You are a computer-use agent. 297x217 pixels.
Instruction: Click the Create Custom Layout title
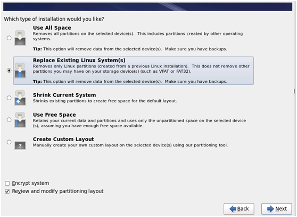[x=63, y=139]
